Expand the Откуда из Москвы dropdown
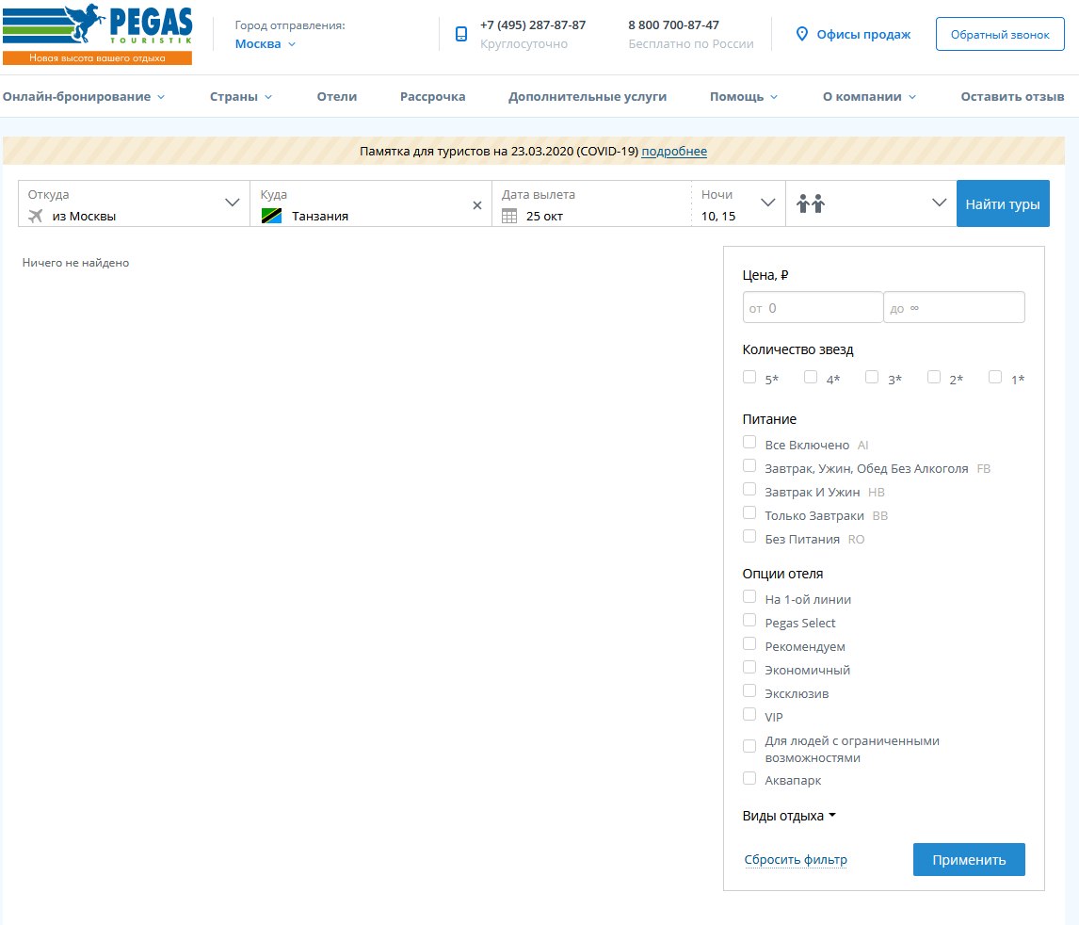The height and width of the screenshot is (925, 1079). 232,203
